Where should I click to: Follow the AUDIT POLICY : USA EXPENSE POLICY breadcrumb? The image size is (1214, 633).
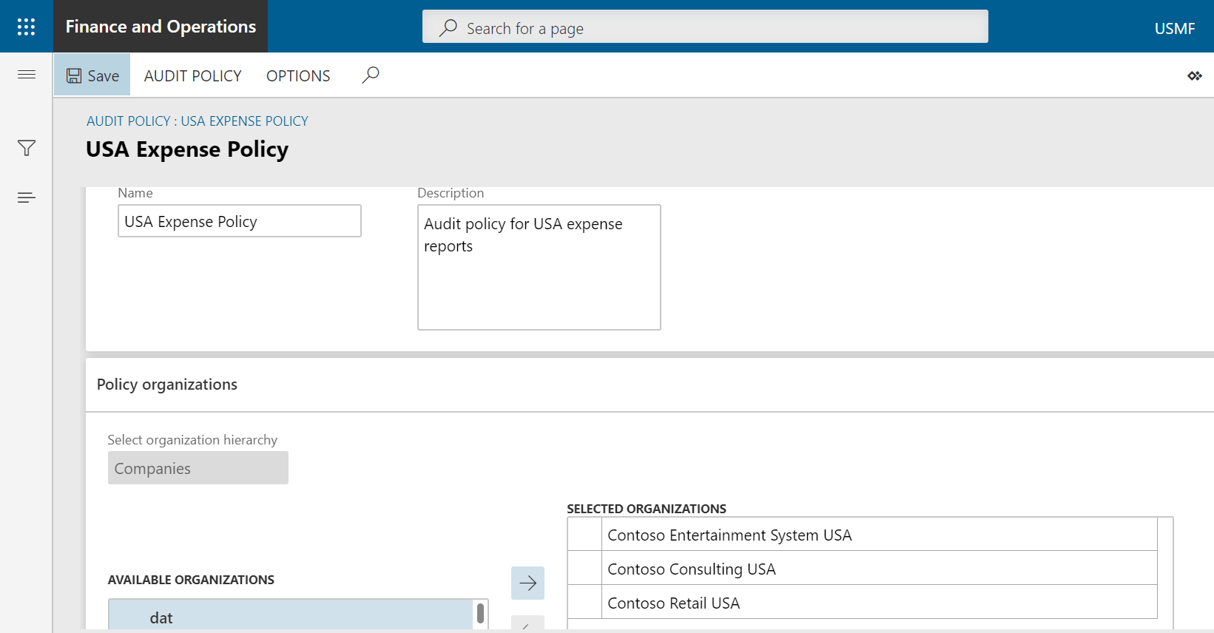click(x=197, y=121)
